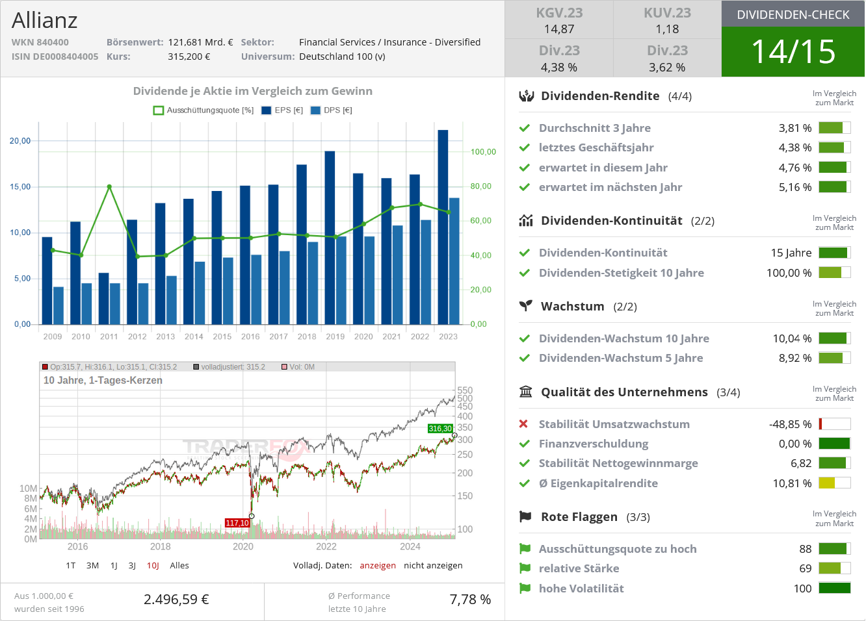Click the 14/15 score box
The image size is (866, 621).
[x=793, y=52]
